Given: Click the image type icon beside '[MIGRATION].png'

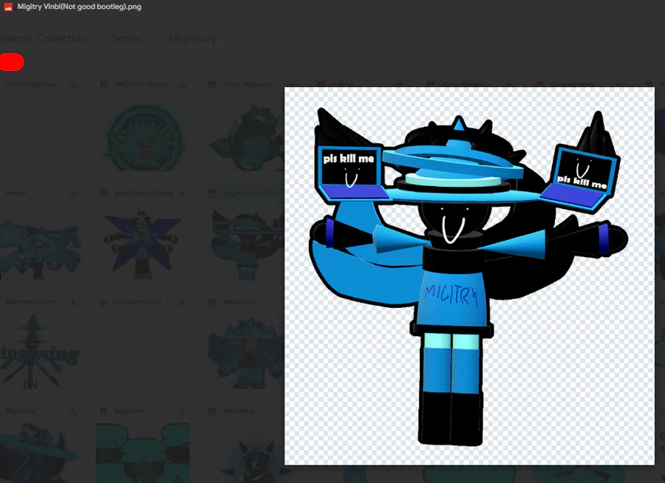Looking at the screenshot, I should (x=103, y=85).
